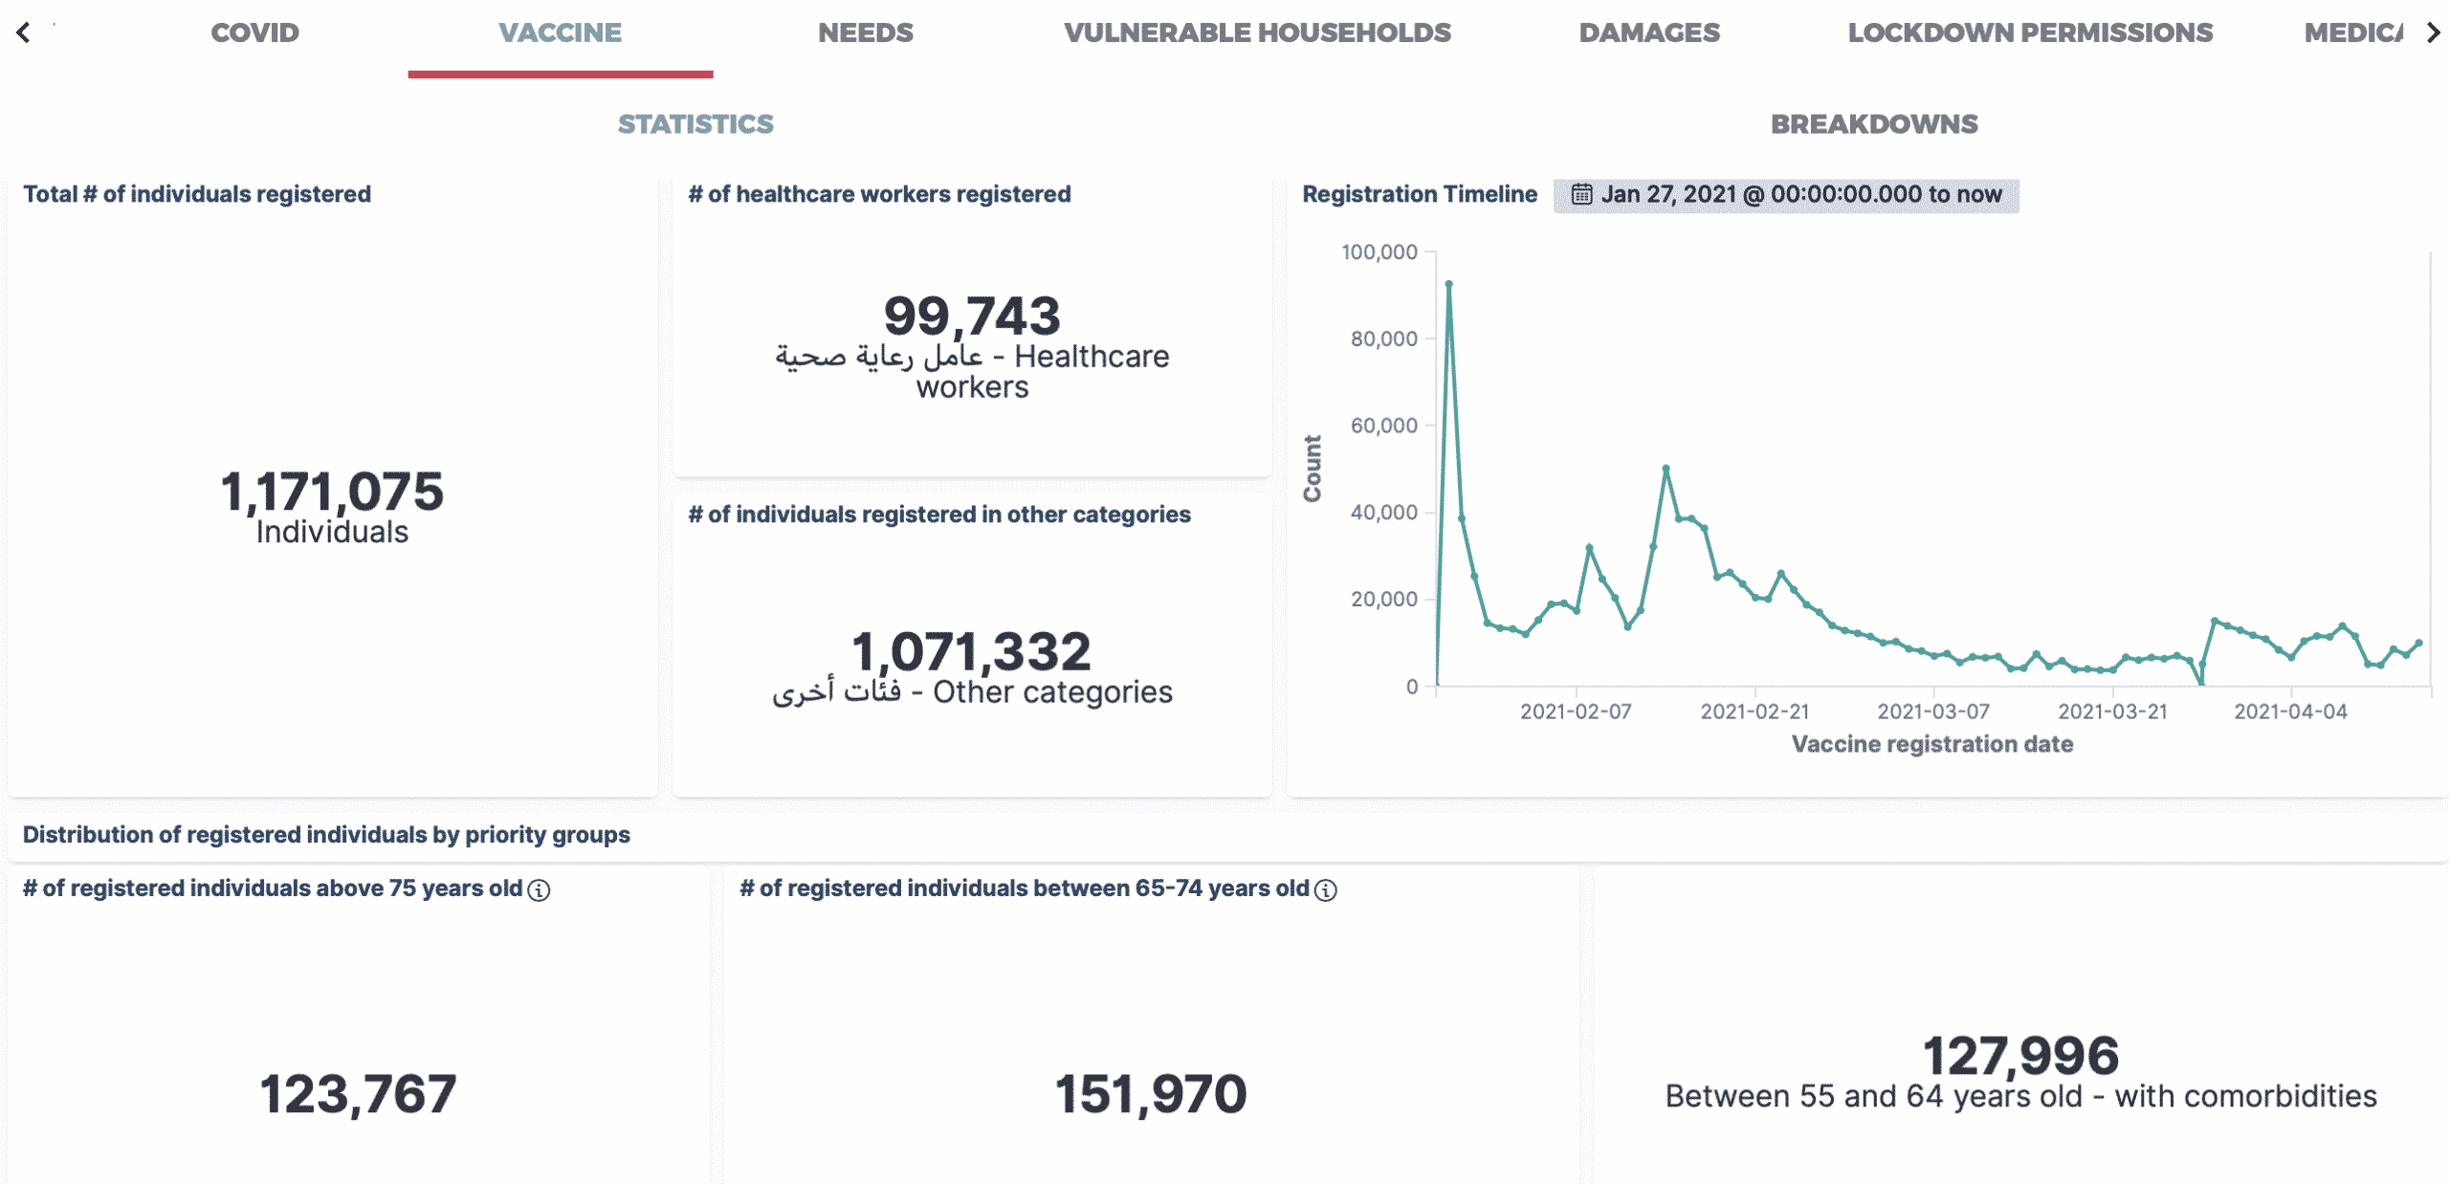Select the STATISTICS sub-tab
Image resolution: width=2449 pixels, height=1184 pixels.
point(695,124)
